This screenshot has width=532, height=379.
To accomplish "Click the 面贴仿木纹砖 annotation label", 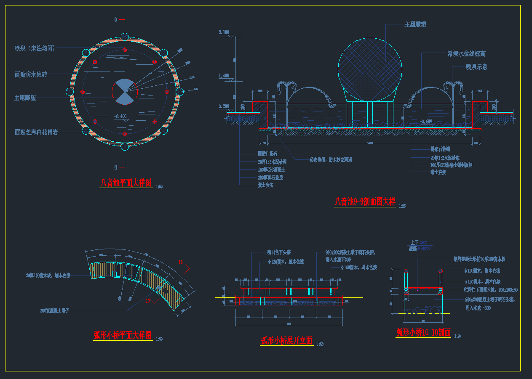I will tap(31, 74).
